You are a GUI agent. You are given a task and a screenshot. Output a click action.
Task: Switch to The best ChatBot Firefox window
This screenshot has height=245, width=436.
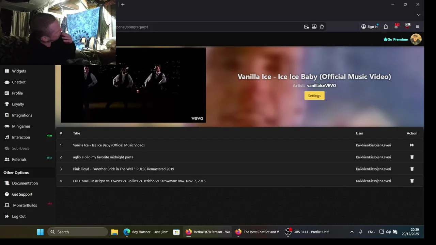(257, 232)
